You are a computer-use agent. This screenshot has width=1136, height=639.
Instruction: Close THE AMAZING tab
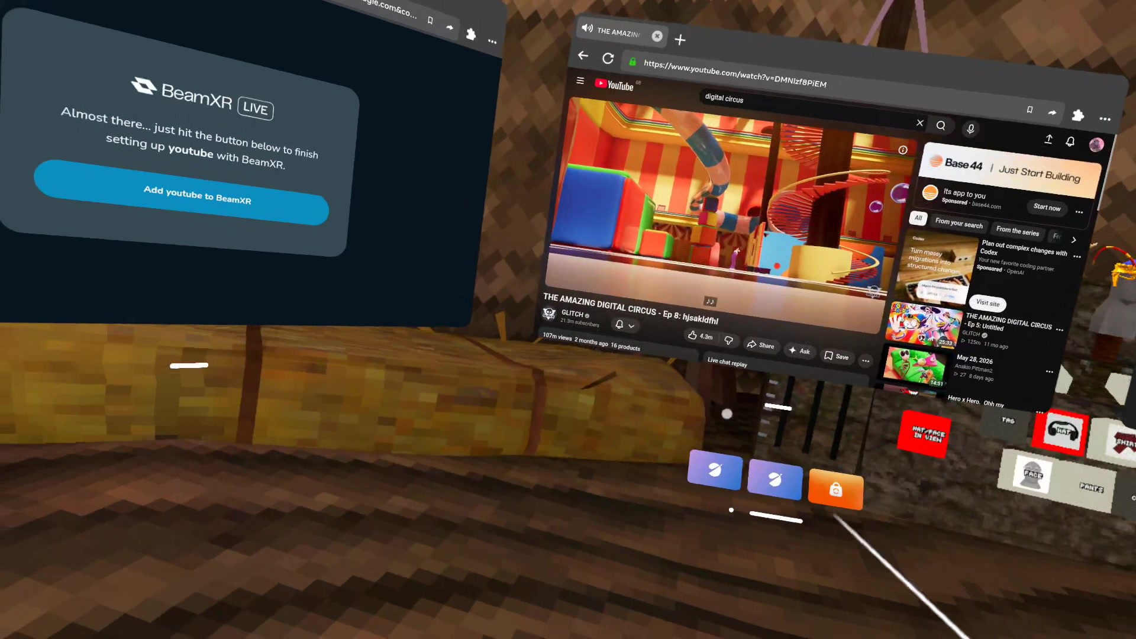click(657, 36)
